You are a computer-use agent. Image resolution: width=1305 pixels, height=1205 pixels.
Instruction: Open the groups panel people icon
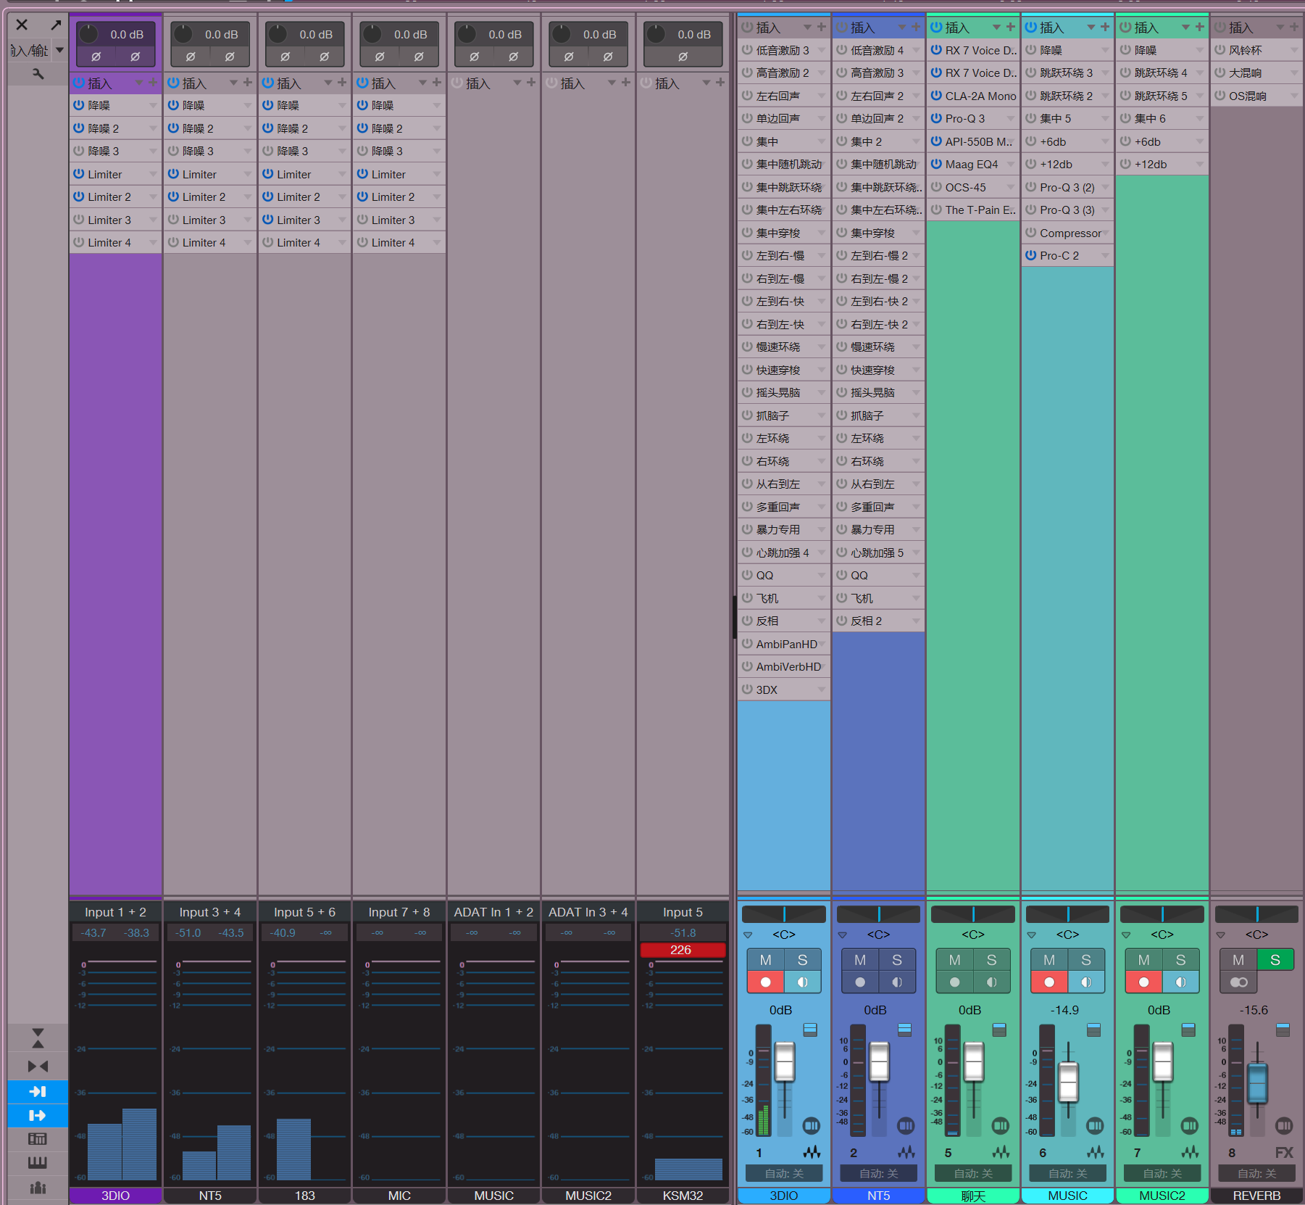(x=38, y=1188)
